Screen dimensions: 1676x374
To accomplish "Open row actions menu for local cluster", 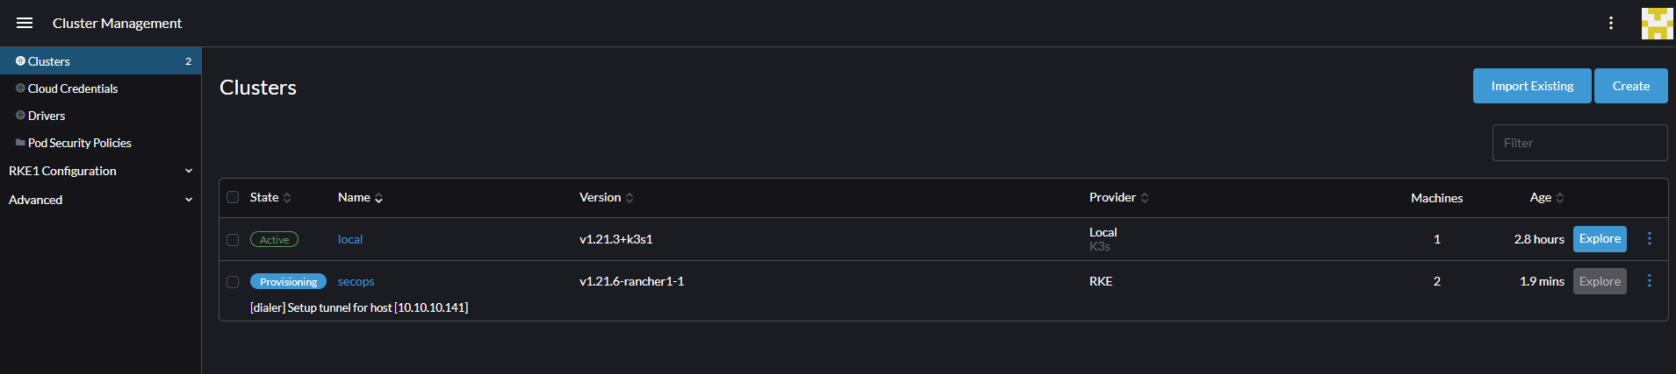I will point(1650,238).
